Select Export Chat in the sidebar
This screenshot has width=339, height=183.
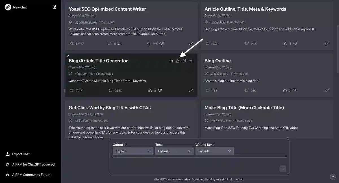(x=21, y=154)
